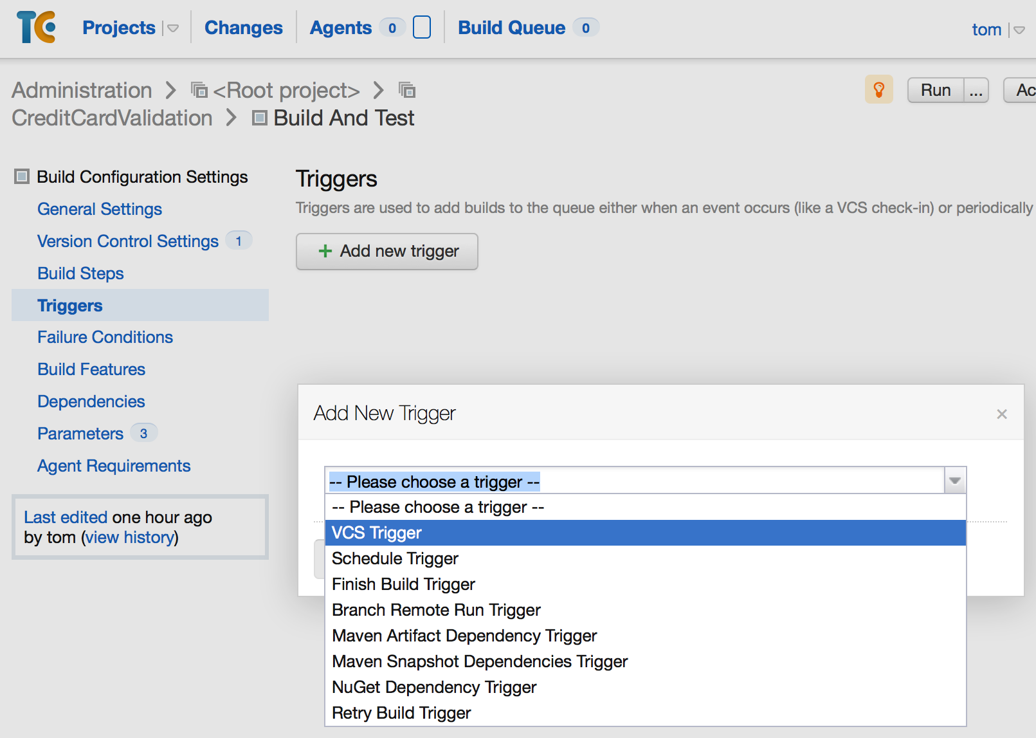Click the Build Queue counter badge

(586, 28)
